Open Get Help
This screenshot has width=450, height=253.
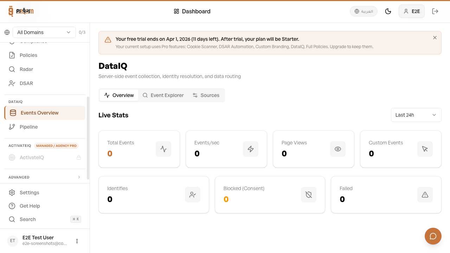(x=45, y=206)
